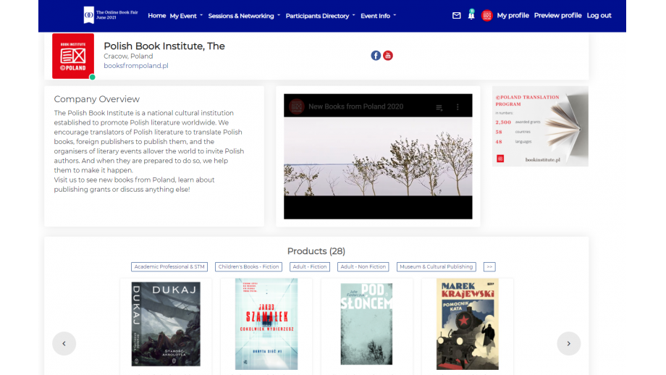Click the Book Institute Poland logo
The image size is (666, 375).
(73, 56)
